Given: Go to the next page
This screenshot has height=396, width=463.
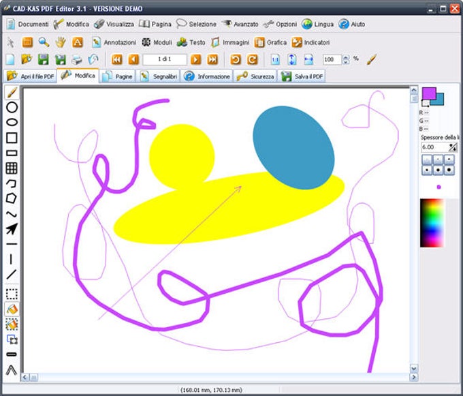Looking at the screenshot, I should click(x=195, y=59).
